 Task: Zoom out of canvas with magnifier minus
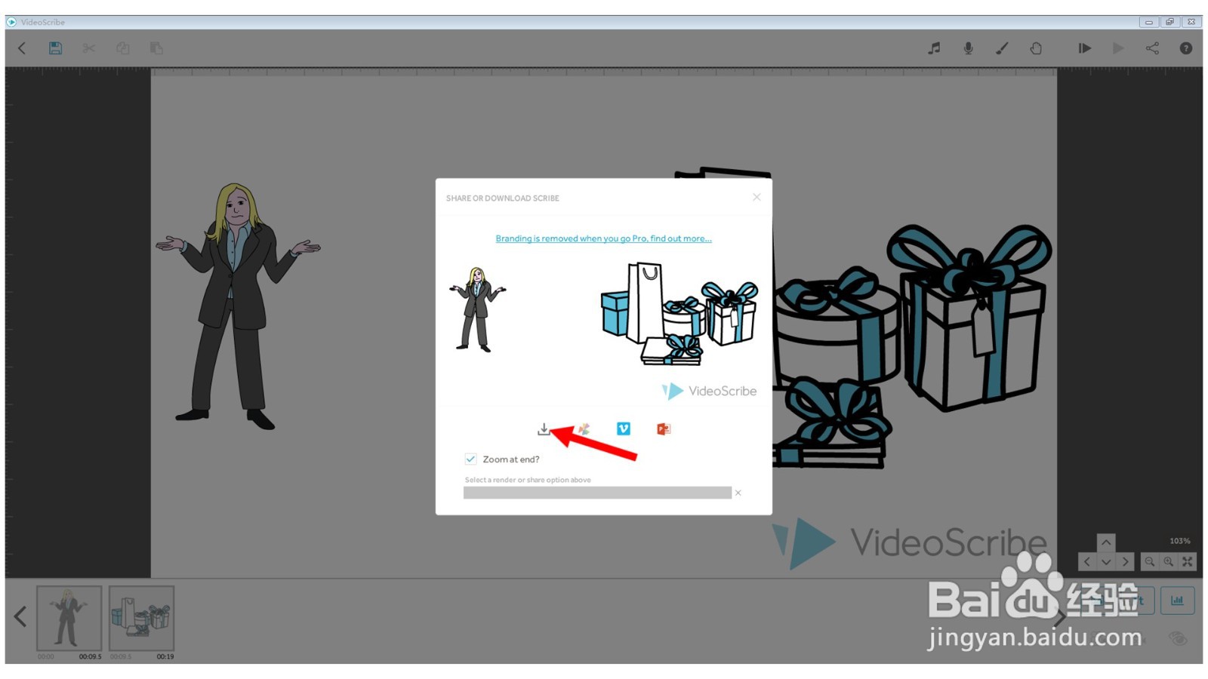1149,561
